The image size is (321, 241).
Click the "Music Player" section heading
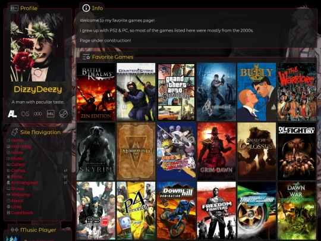click(38, 230)
